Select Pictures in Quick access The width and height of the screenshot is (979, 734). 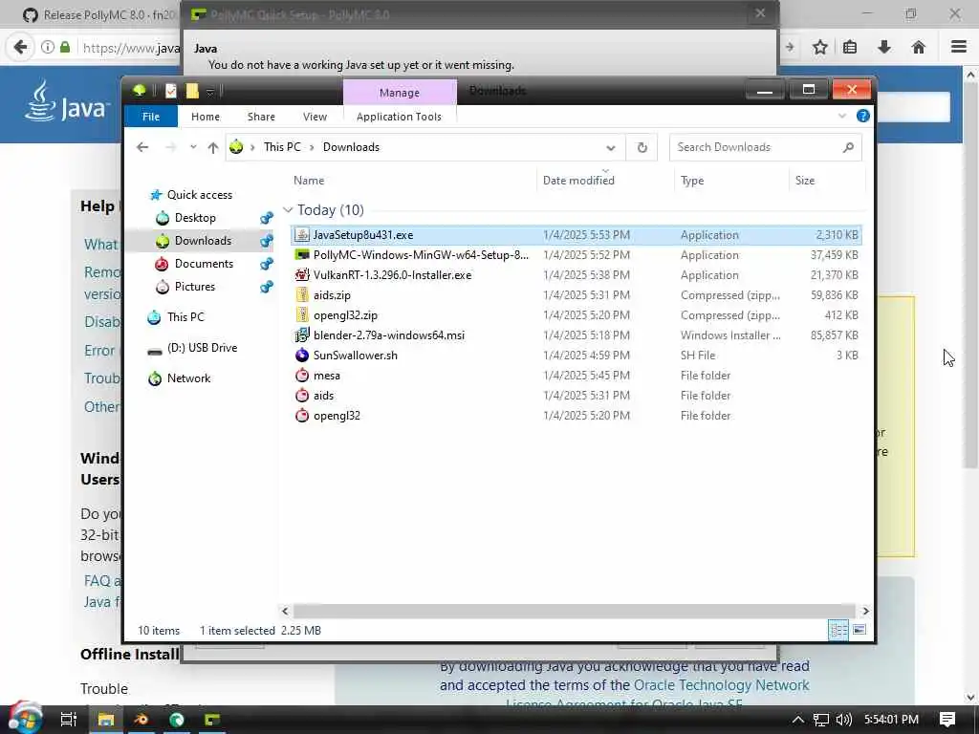194,287
